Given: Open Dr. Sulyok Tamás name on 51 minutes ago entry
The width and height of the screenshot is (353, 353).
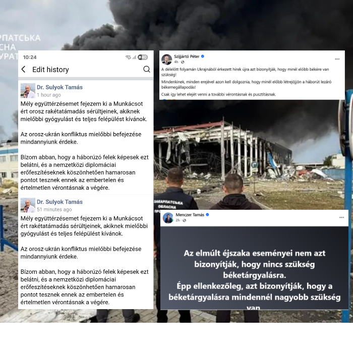Looking at the screenshot, I should [x=60, y=202].
